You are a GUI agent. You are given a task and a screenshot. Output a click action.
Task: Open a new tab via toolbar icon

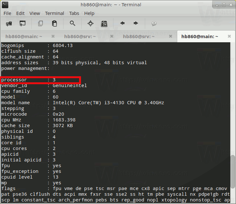coord(9,23)
